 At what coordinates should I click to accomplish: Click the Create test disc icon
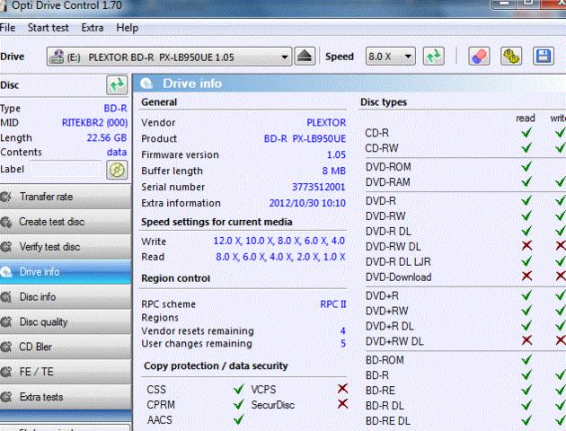coord(5,222)
